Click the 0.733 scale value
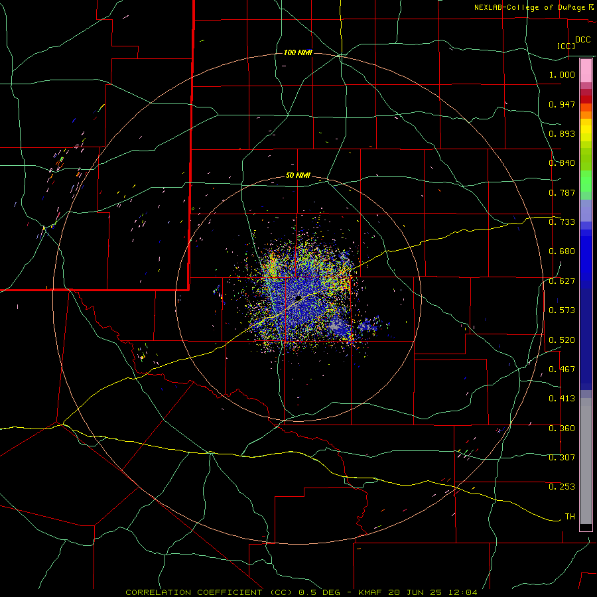 [x=562, y=222]
